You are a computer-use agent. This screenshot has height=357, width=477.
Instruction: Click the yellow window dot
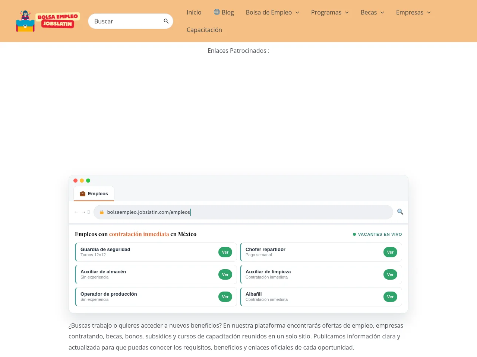82,181
